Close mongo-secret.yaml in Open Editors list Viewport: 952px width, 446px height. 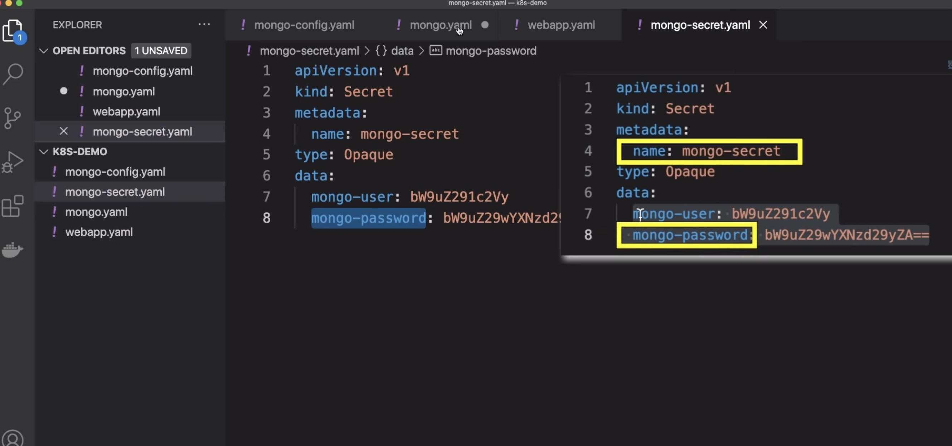click(64, 131)
